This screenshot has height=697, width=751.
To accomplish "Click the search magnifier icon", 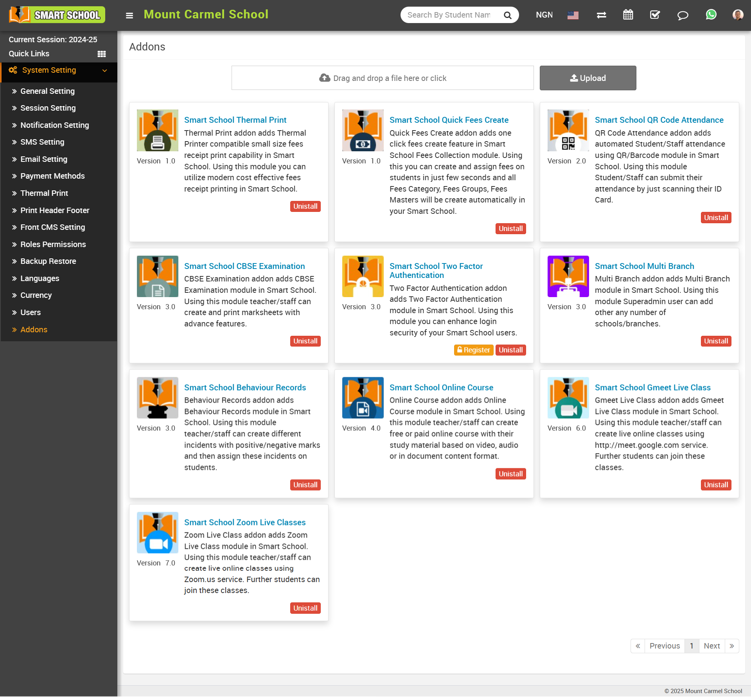I will (x=507, y=15).
